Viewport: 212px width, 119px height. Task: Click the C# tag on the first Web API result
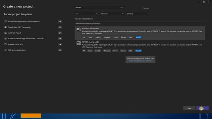point(84,37)
